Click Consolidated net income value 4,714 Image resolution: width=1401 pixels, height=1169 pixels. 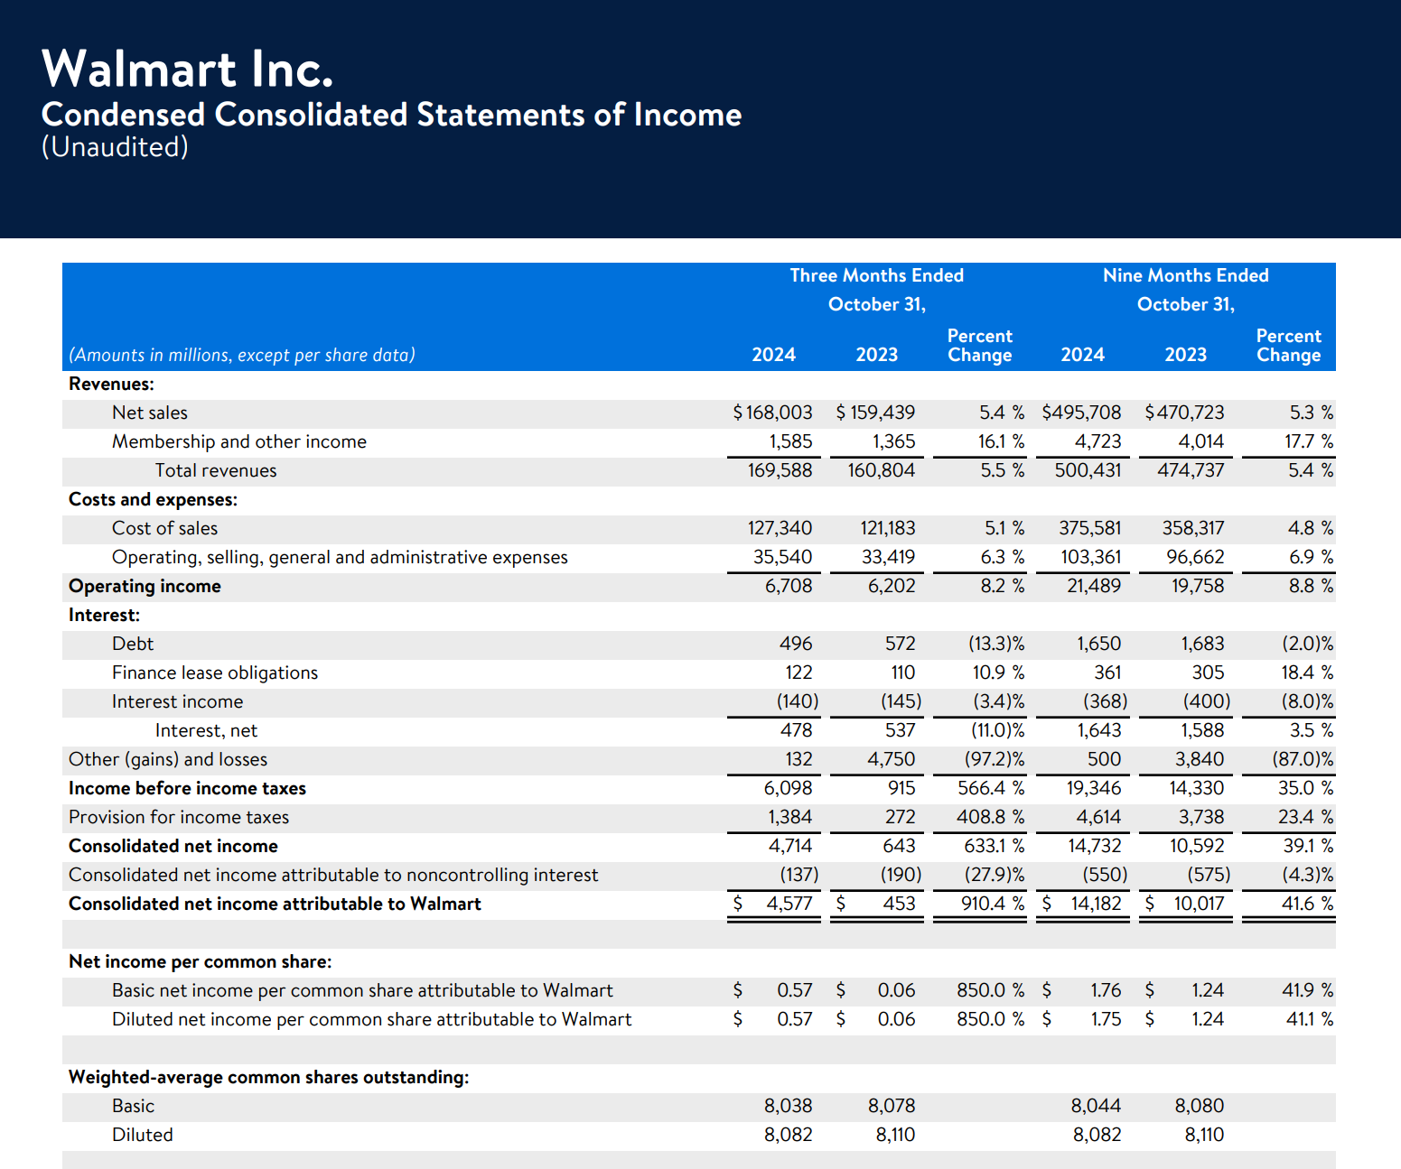pos(790,846)
